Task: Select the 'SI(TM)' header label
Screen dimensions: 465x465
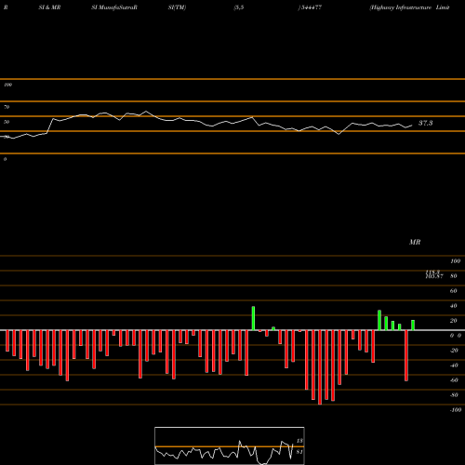Action: [177, 7]
